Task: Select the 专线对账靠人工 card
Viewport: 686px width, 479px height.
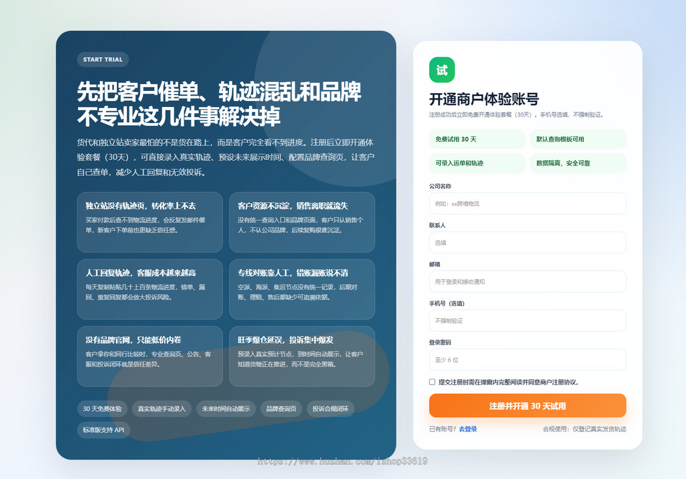Action: [302, 289]
